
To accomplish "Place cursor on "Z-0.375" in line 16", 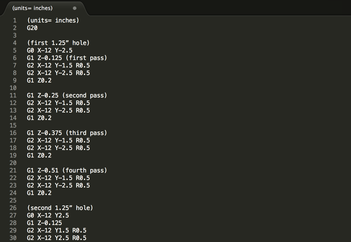I will [49, 133].
